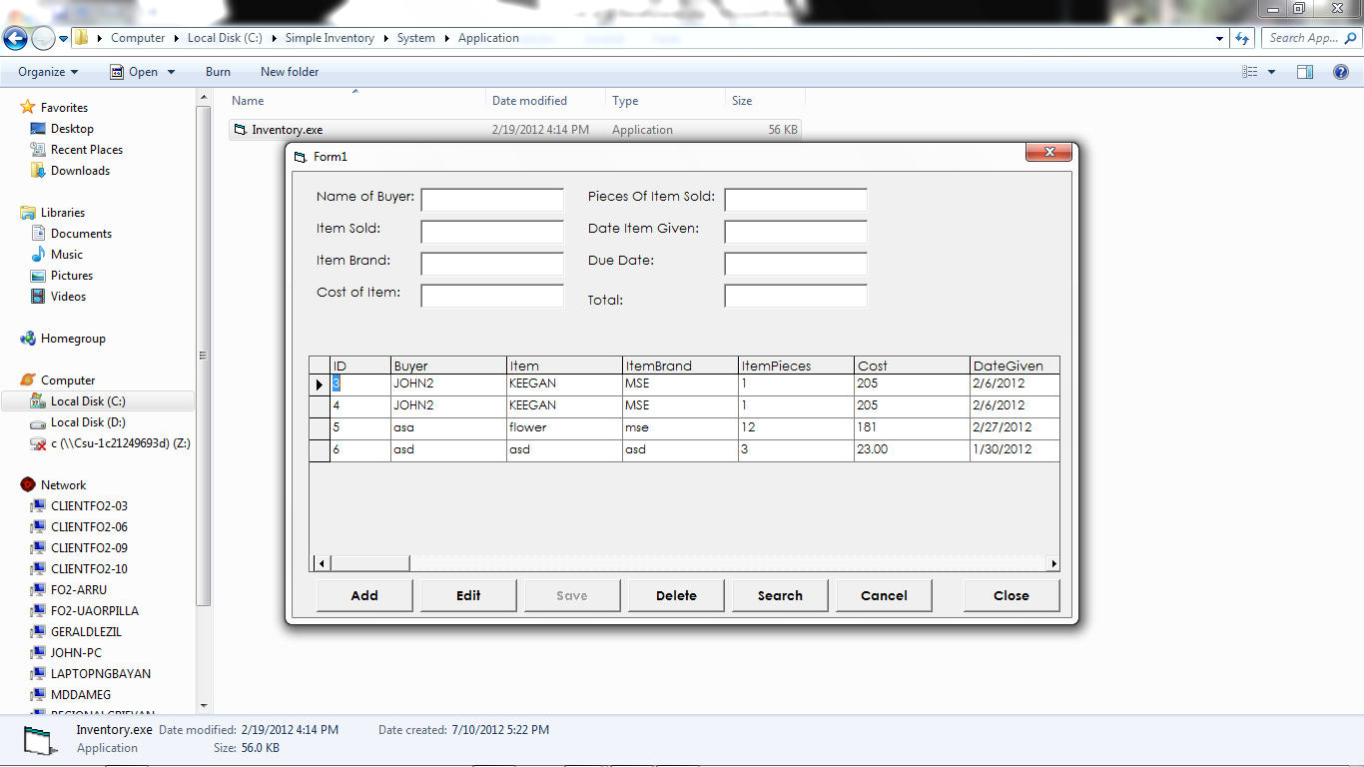This screenshot has width=1364, height=767.
Task: Click the Close button in Form1
Action: tap(1012, 595)
